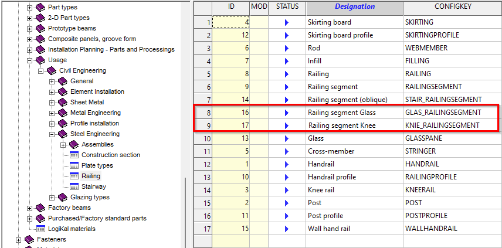Click the ID cell in the first row
Screen dimensions: 502x248
[231, 22]
